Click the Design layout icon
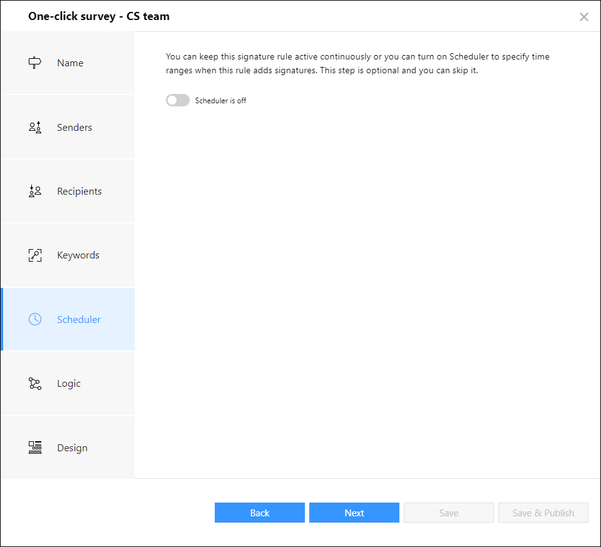Image resolution: width=601 pixels, height=547 pixels. (x=35, y=447)
